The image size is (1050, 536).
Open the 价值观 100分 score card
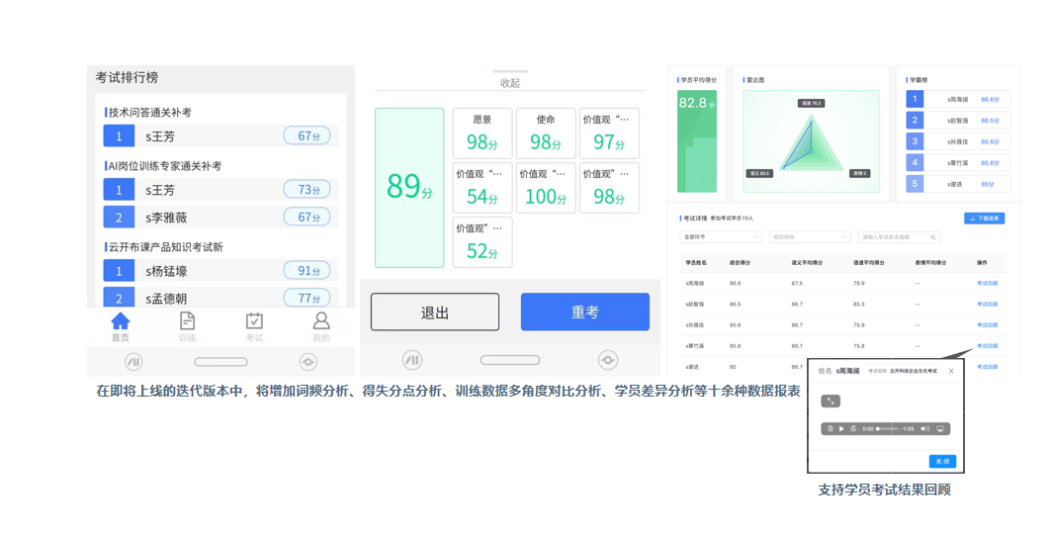546,188
